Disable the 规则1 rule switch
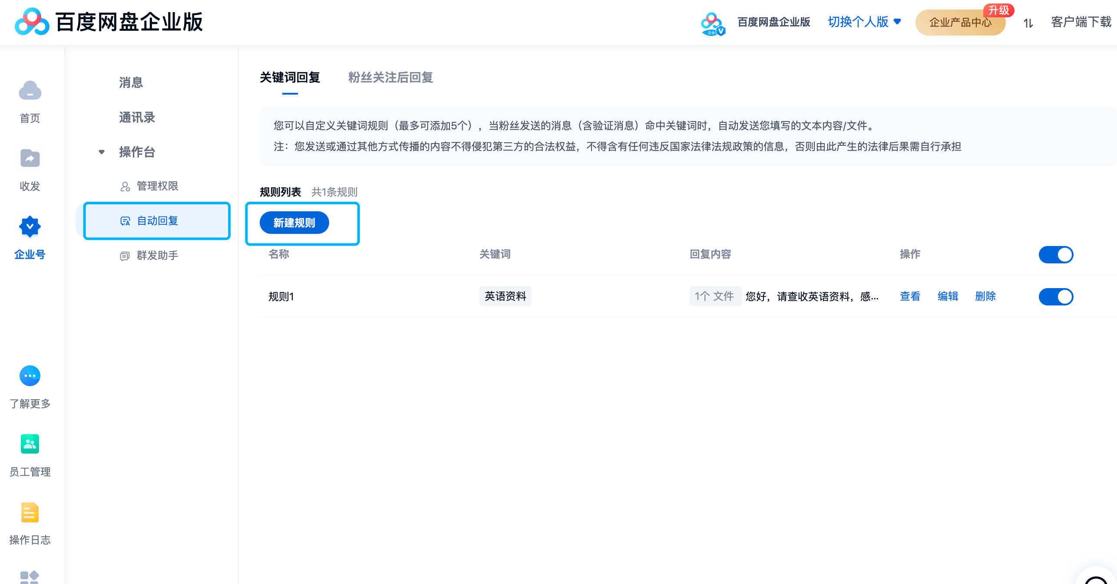1117x584 pixels. [x=1056, y=297]
